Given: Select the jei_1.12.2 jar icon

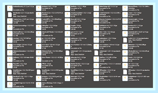Looking at the screenshot, I should pos(38,40).
